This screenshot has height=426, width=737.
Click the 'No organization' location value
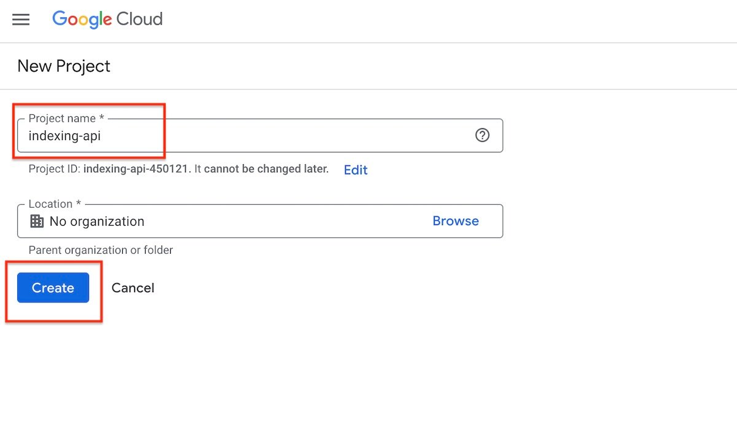(x=97, y=221)
